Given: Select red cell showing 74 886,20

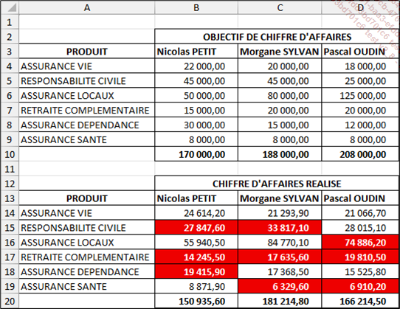Looking at the screenshot, I should point(360,242).
